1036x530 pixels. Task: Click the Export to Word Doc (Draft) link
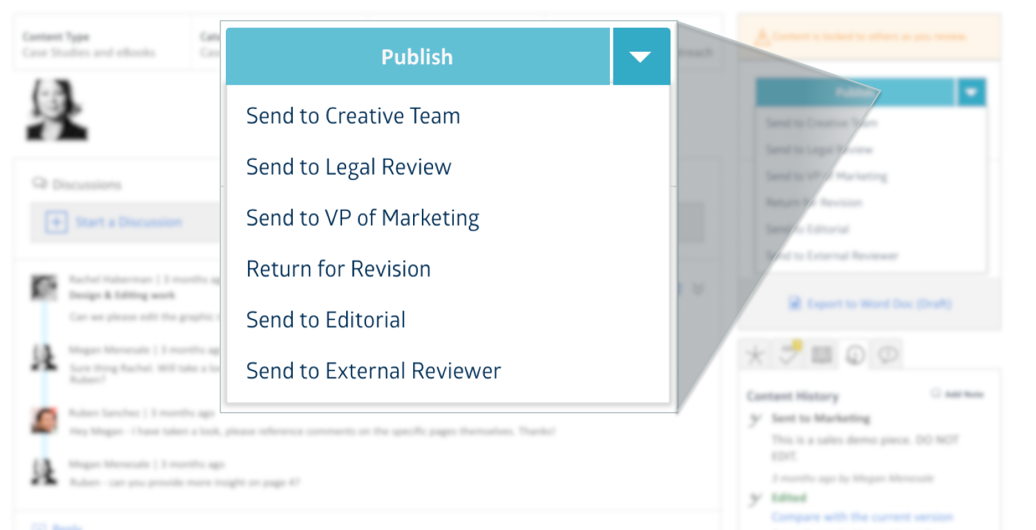click(x=879, y=304)
